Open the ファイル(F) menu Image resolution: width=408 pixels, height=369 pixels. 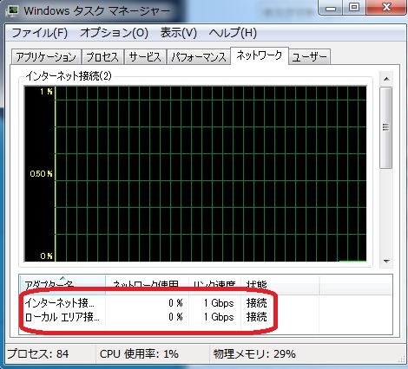click(x=40, y=33)
